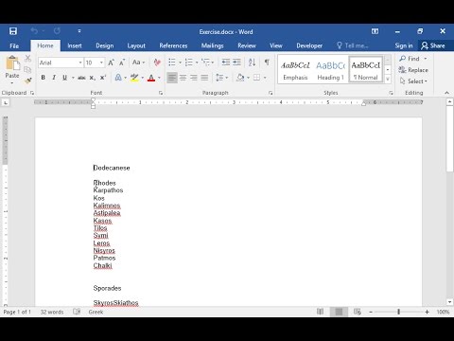The image size is (454, 341).
Task: Clear all formatting
Action: tap(157, 63)
